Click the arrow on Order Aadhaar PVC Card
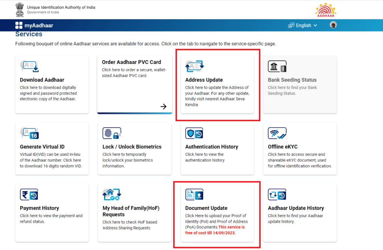The image size is (383, 250). [163, 106]
